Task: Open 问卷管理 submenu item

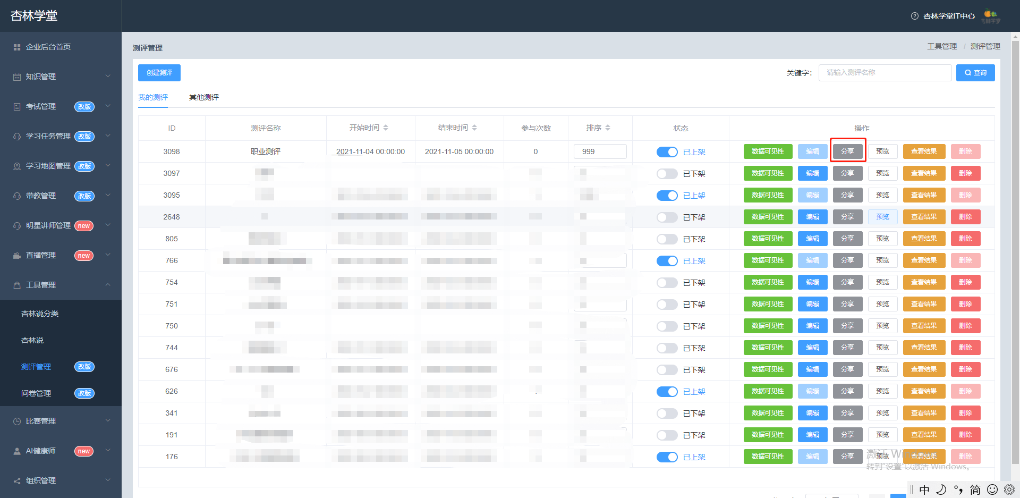Action: coord(36,393)
